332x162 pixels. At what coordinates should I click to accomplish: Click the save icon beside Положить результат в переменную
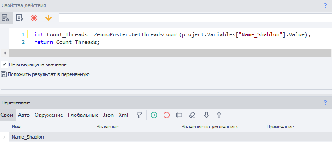coord(4,74)
